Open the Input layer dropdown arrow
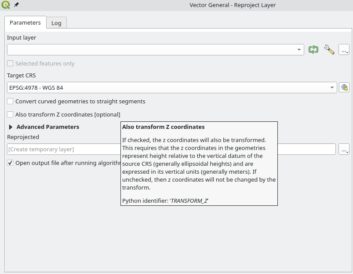This screenshot has width=353, height=274. (x=299, y=50)
